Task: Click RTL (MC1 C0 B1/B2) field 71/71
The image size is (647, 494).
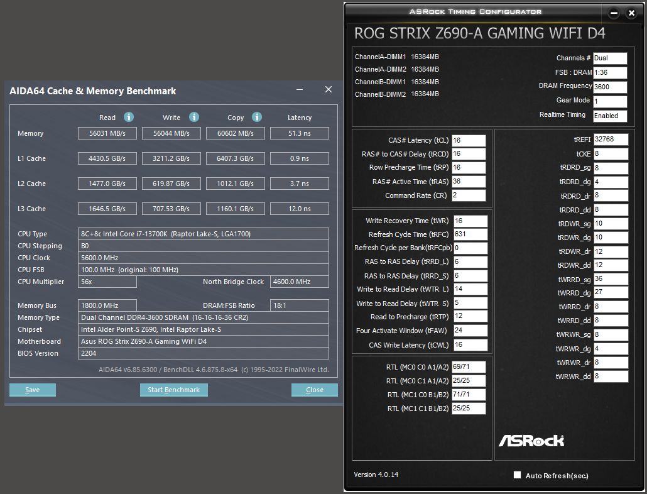Action: tap(469, 395)
